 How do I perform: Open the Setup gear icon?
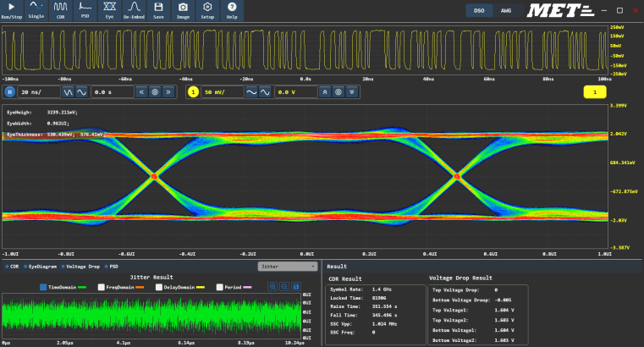coord(207,7)
